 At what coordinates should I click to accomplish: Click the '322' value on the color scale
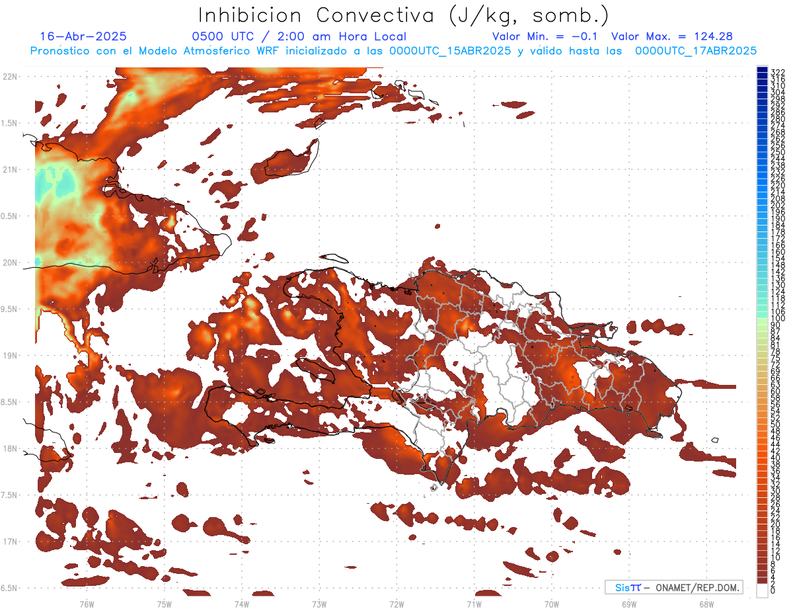click(x=778, y=72)
